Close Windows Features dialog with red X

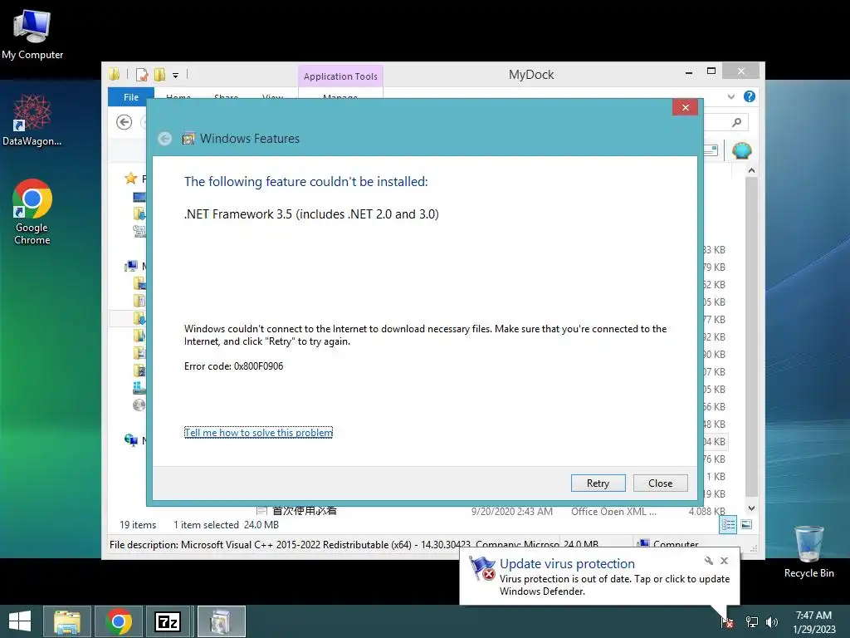[x=685, y=107]
